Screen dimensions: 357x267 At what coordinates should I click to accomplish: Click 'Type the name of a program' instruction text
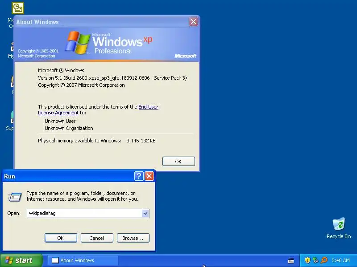click(83, 196)
